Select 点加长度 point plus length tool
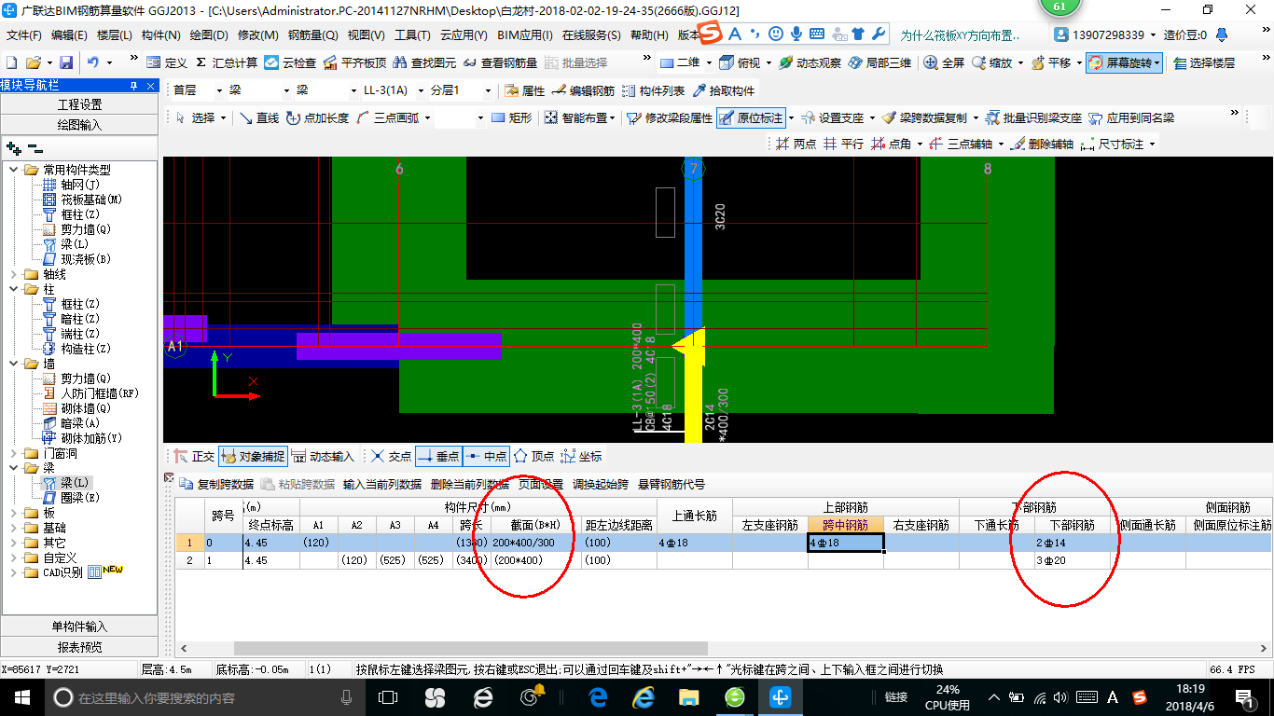This screenshot has height=716, width=1274. pyautogui.click(x=317, y=117)
